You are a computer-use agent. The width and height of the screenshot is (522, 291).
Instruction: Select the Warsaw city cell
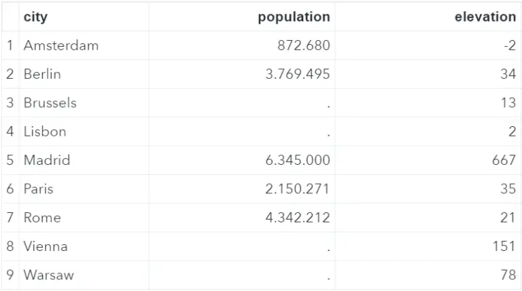tap(49, 275)
